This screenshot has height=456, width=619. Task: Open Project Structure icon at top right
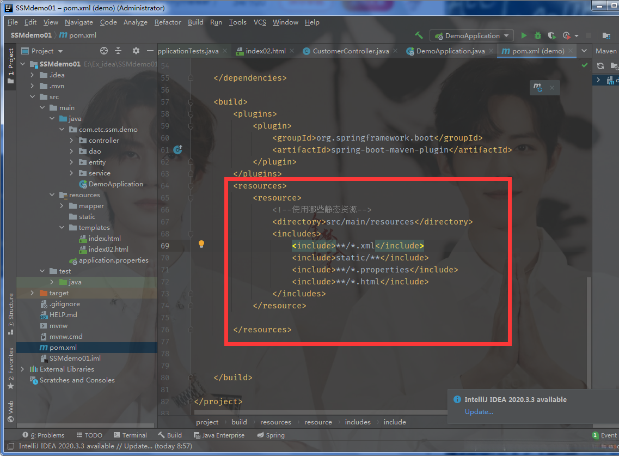606,35
